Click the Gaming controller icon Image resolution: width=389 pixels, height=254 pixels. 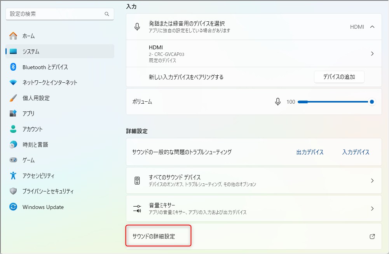pos(13,160)
